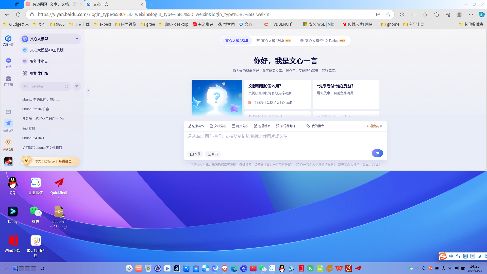Click the search magnifier in history box

pos(66,87)
